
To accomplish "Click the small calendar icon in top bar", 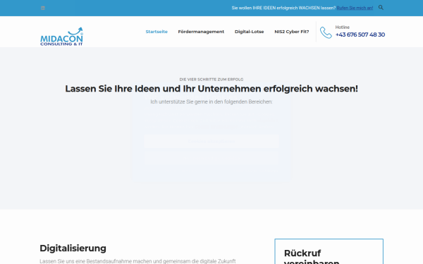I will click(x=42, y=8).
